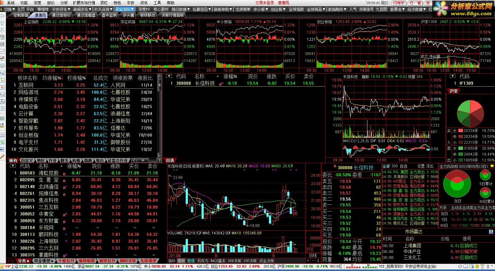Open the 帮助 menu
This screenshot has height=271, width=495.
click(170, 3)
